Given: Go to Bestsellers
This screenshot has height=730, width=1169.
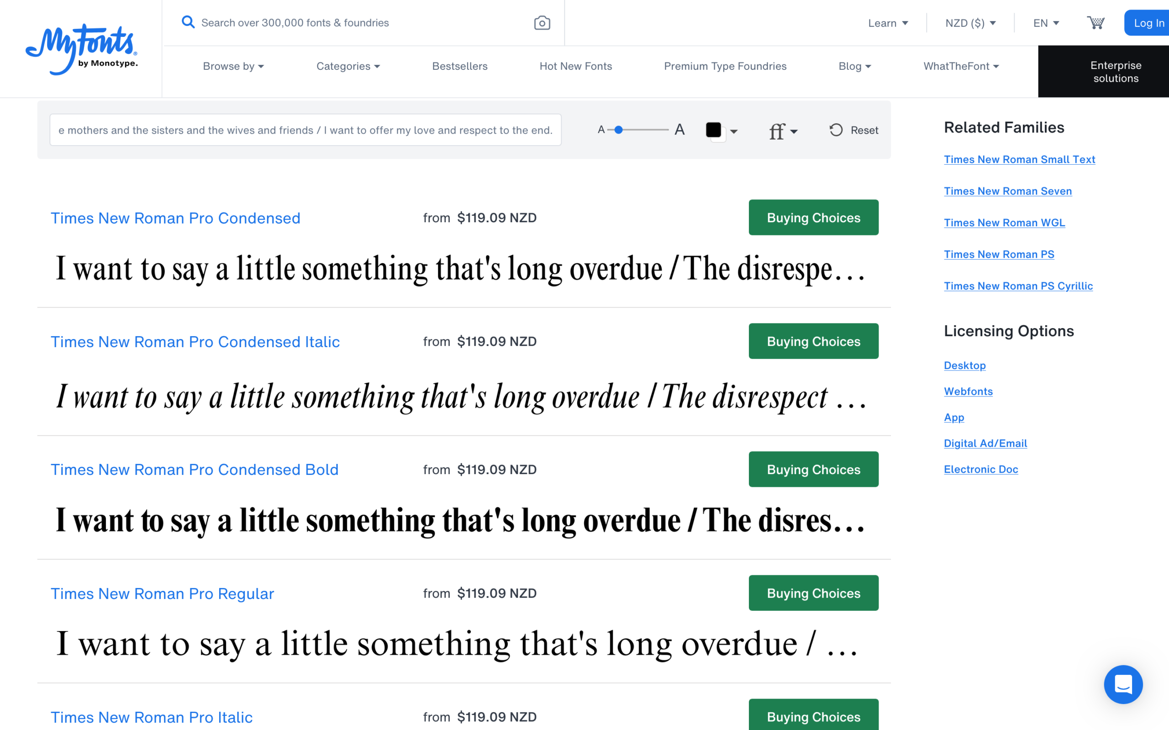Looking at the screenshot, I should click(460, 66).
